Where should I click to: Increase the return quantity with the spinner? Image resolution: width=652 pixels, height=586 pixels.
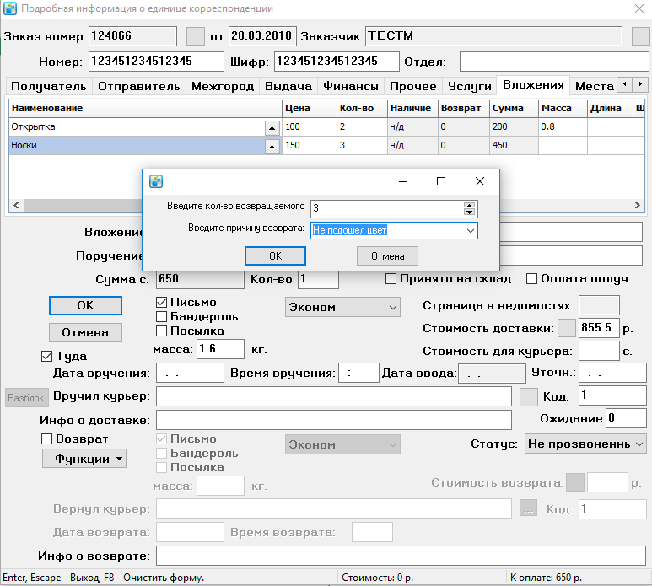(470, 205)
